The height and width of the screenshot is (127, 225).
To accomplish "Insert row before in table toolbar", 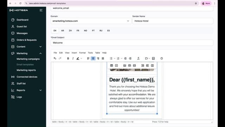I will [124, 66].
